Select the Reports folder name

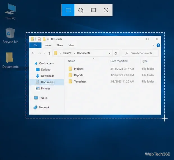[x=79, y=75]
